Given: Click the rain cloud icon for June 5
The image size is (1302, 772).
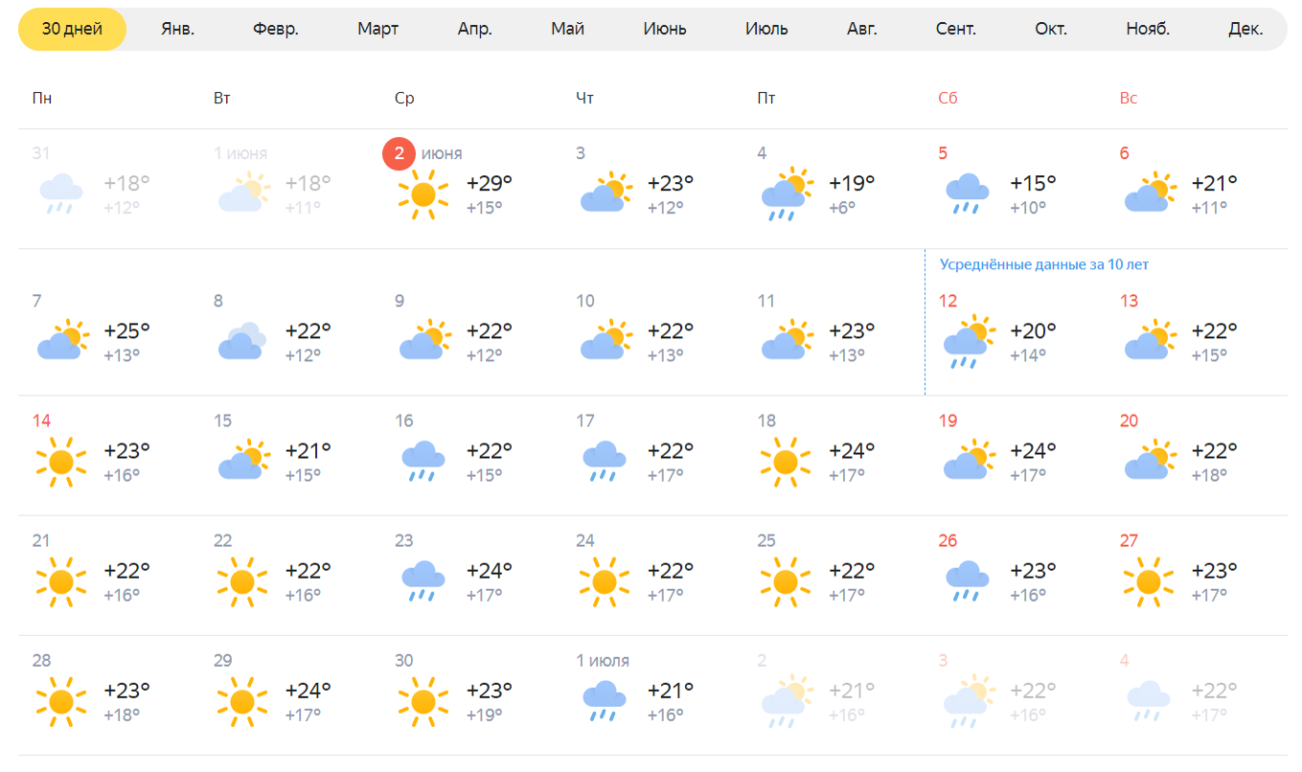Looking at the screenshot, I should (967, 193).
